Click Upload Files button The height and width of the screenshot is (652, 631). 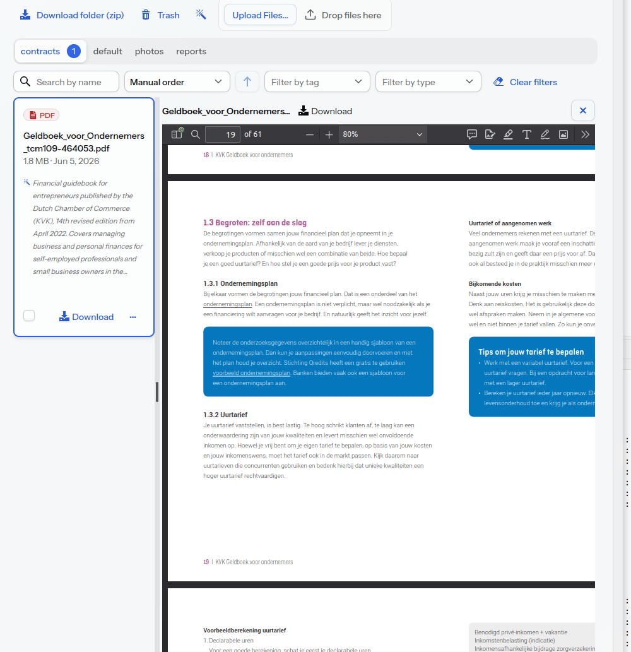[260, 15]
